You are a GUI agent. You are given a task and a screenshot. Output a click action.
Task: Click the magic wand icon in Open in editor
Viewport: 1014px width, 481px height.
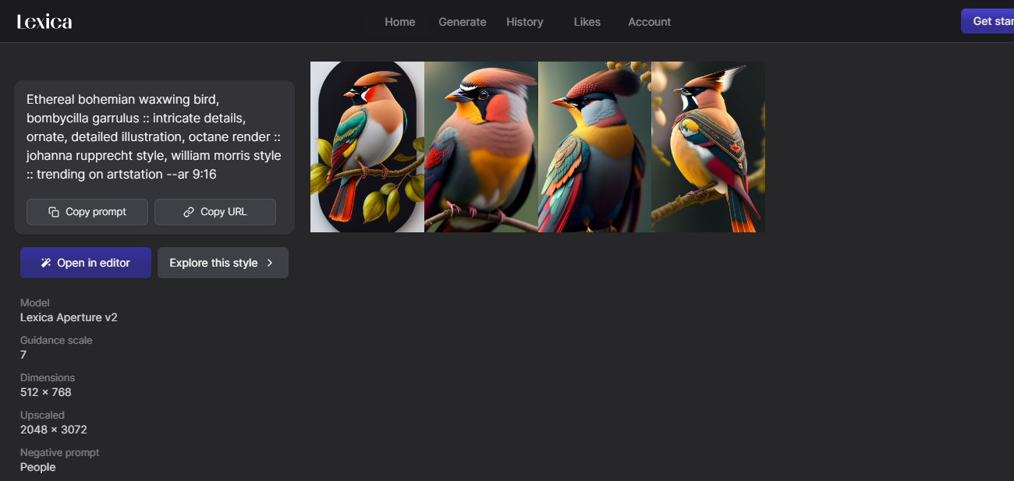46,263
